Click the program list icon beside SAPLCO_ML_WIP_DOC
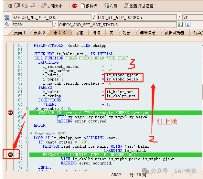Image resolution: width=203 pixels, height=179 pixels. [x=7, y=17]
